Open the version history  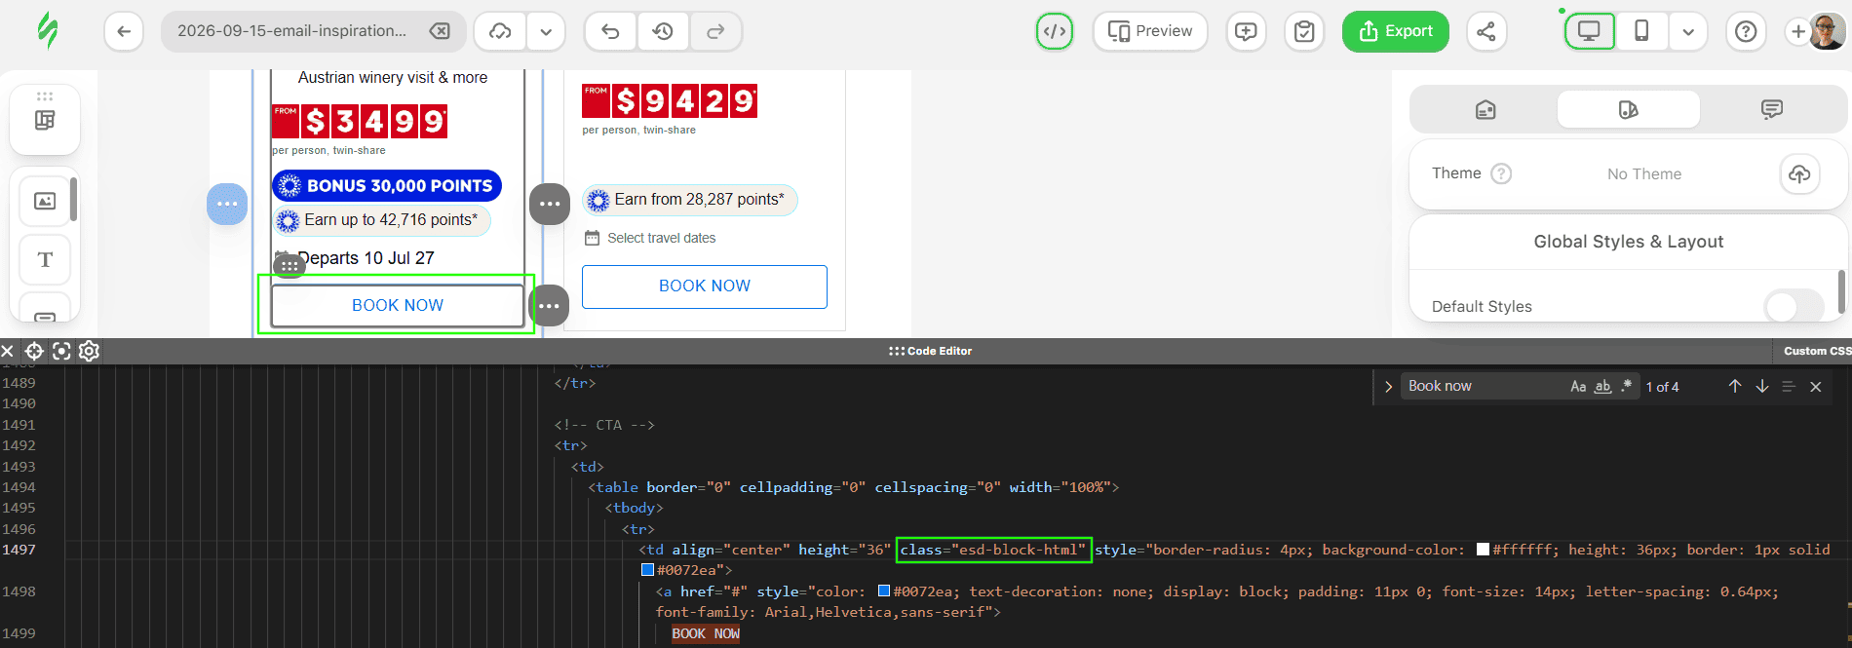point(663,31)
